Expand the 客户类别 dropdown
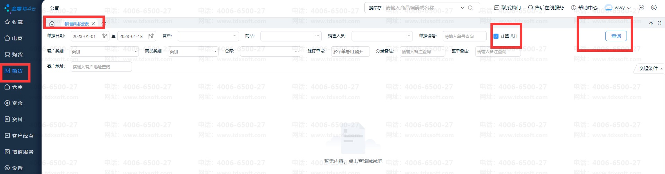The width and height of the screenshot is (665, 174). (136, 52)
